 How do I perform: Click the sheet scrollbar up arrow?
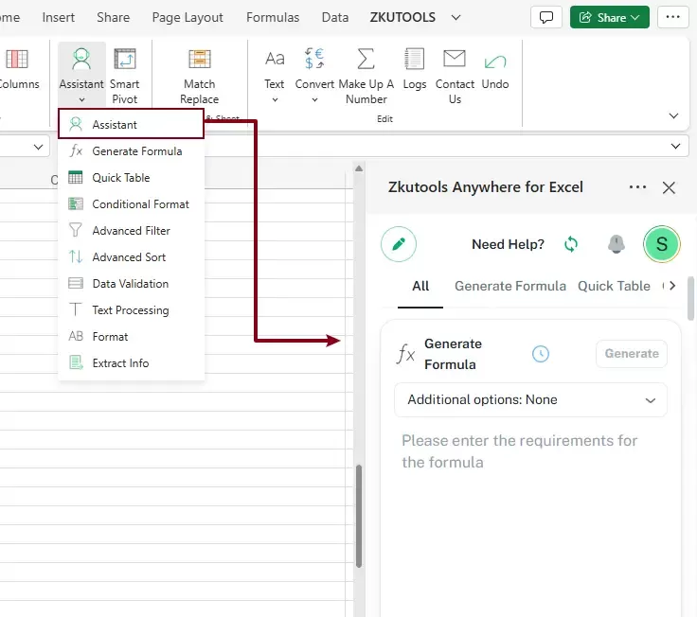point(359,168)
